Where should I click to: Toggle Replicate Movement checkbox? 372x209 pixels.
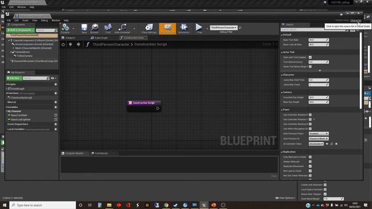coord(310,167)
